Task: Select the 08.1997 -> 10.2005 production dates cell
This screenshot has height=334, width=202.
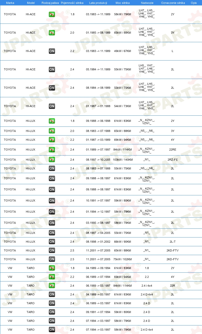Action: [x=98, y=160]
